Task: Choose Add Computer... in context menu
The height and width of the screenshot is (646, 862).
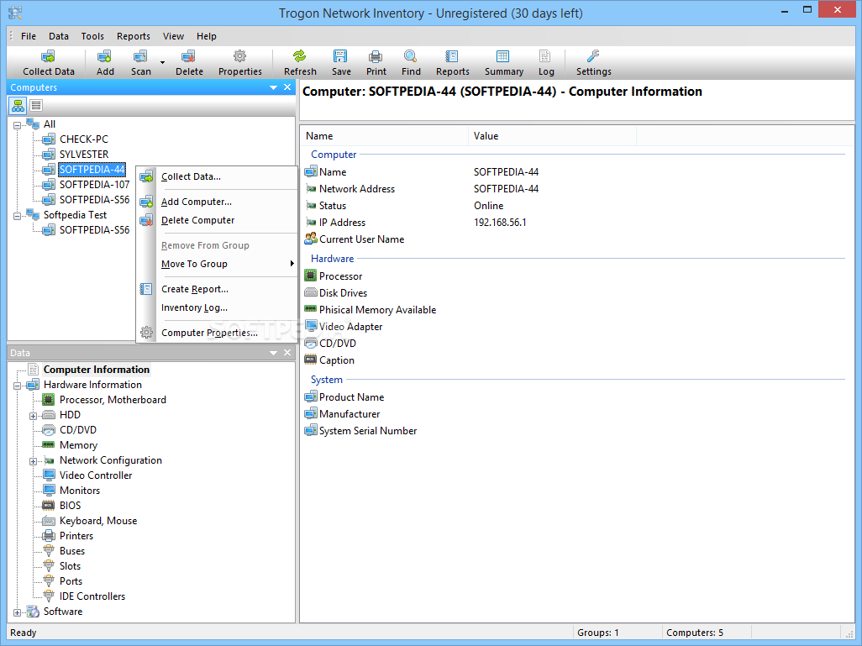Action: (x=217, y=202)
